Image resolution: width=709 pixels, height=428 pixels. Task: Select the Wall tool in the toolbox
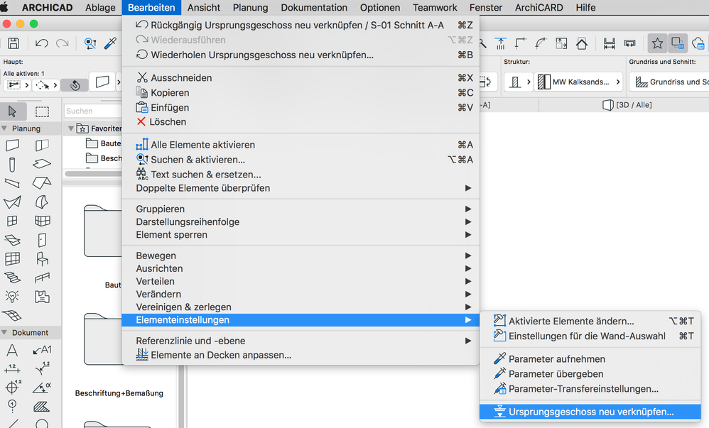coord(12,146)
